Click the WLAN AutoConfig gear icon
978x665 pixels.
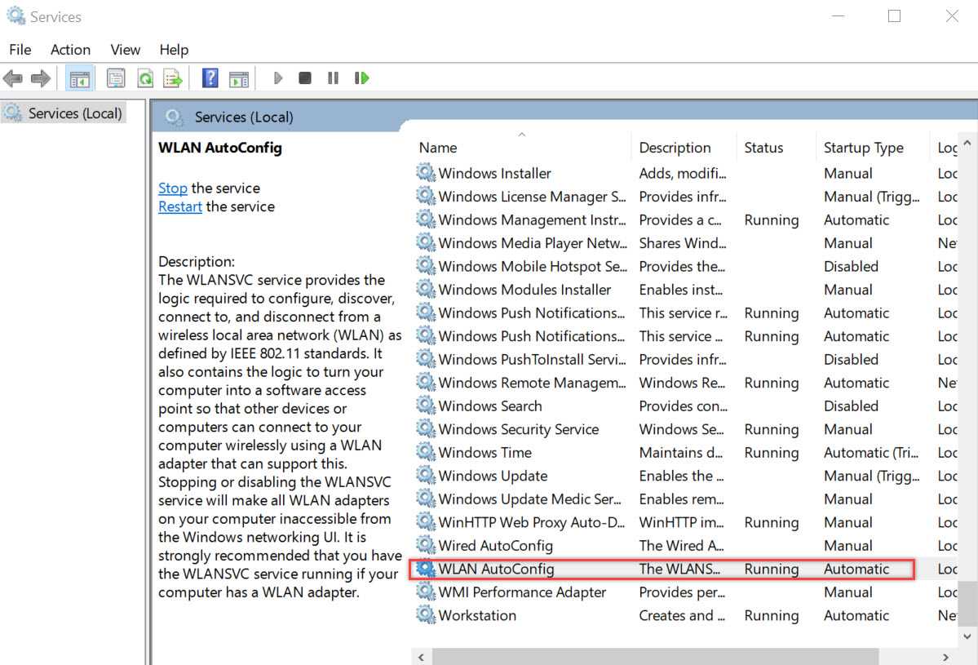pos(426,568)
